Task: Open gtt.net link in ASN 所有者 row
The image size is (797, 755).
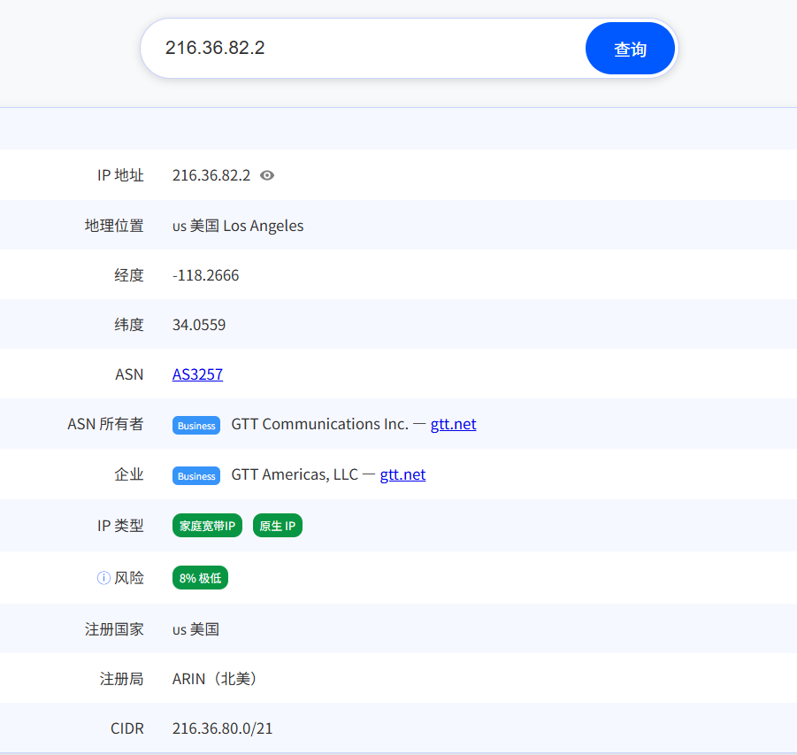Action: (x=453, y=425)
